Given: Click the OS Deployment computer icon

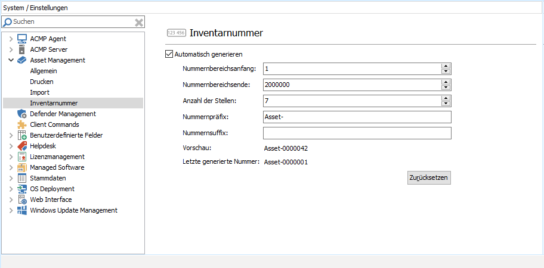Looking at the screenshot, I should pos(22,189).
